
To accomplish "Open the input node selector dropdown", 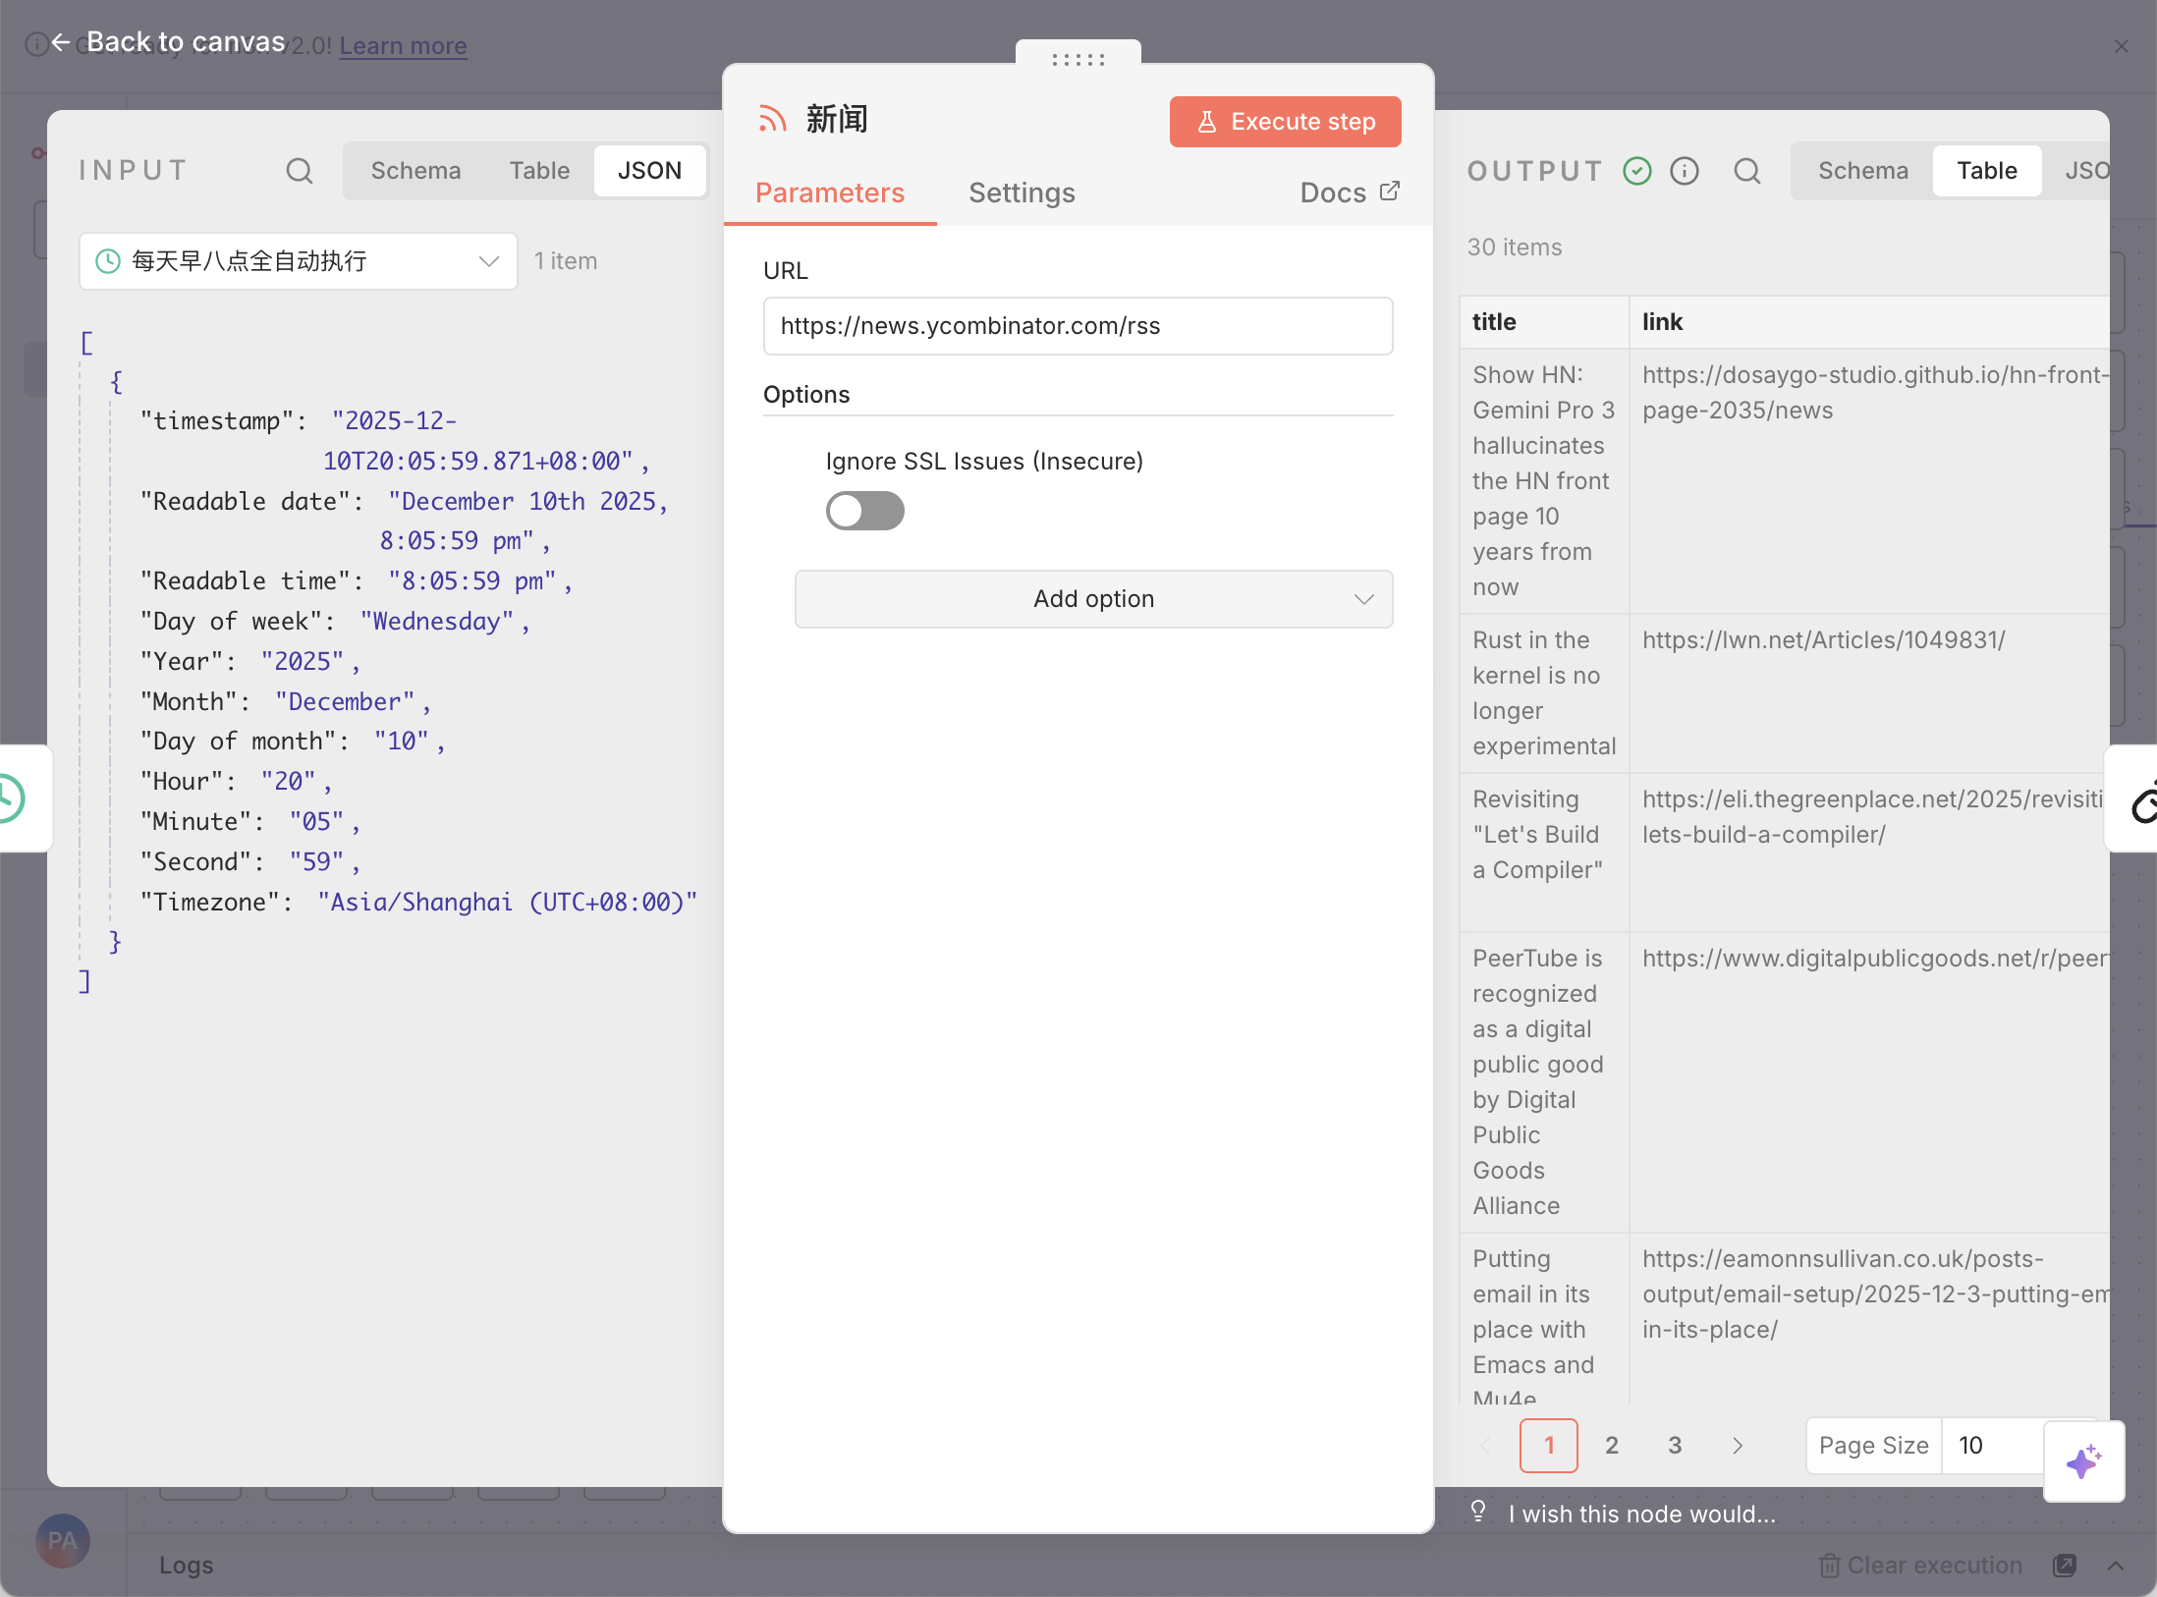I will 298,261.
